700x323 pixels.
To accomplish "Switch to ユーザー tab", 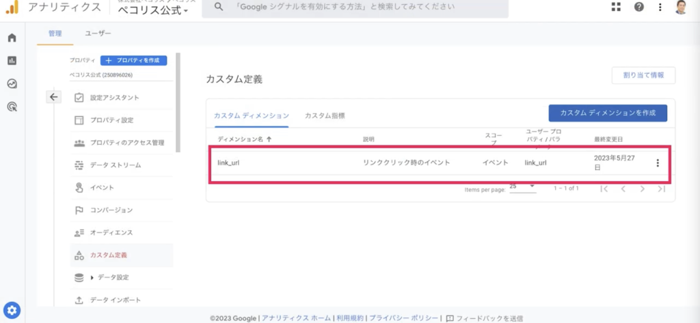I will pos(98,33).
